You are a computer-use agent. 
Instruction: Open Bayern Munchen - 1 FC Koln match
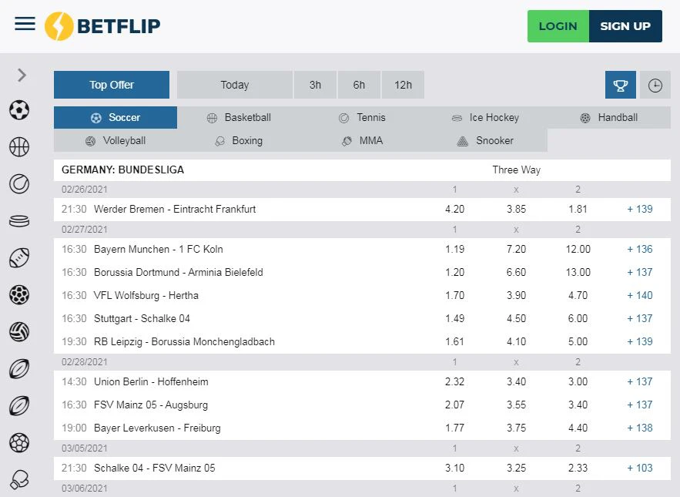[x=159, y=249]
